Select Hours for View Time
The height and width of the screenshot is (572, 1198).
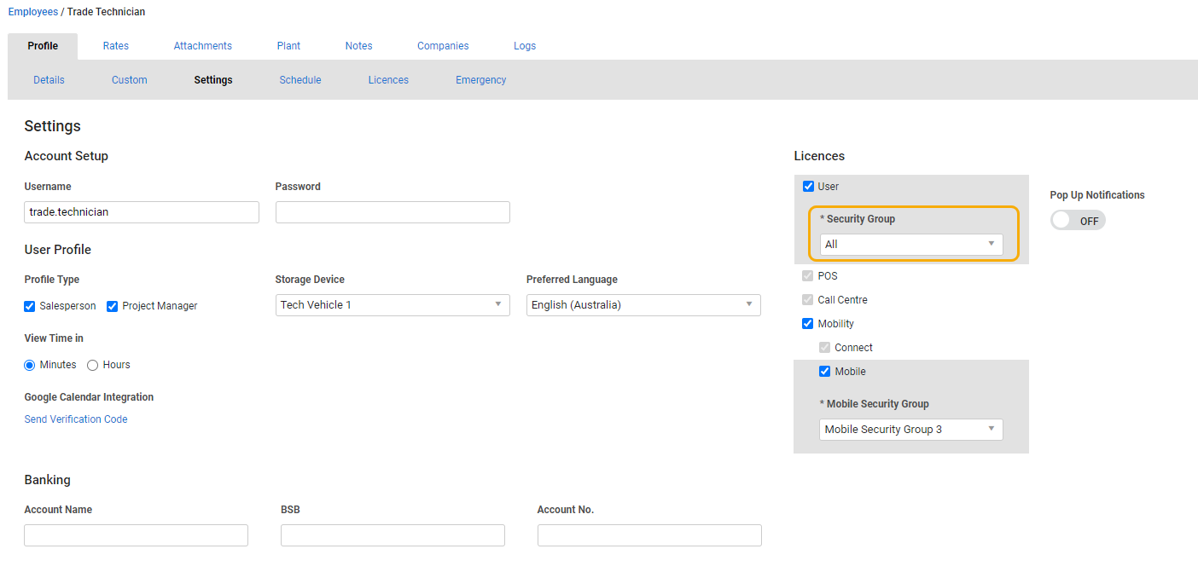point(93,365)
